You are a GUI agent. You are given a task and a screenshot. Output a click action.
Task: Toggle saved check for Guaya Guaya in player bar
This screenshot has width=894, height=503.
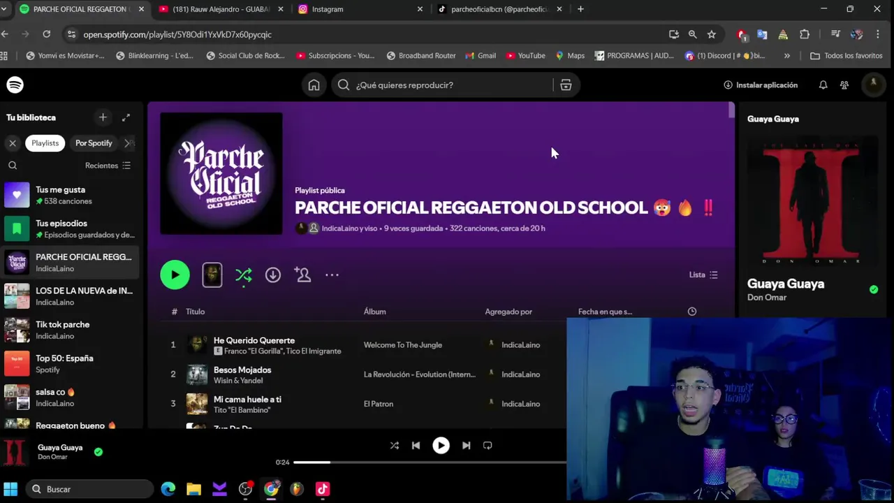coord(98,452)
